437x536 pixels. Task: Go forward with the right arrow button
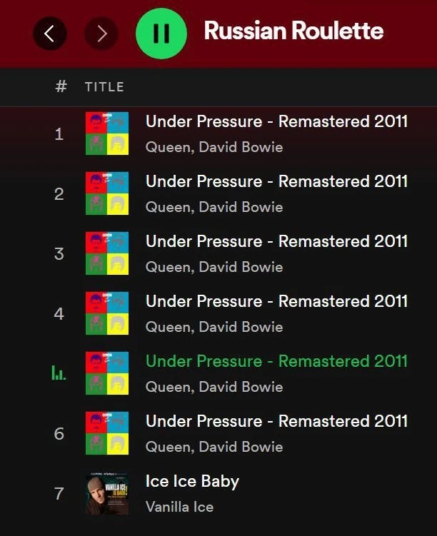tap(101, 33)
